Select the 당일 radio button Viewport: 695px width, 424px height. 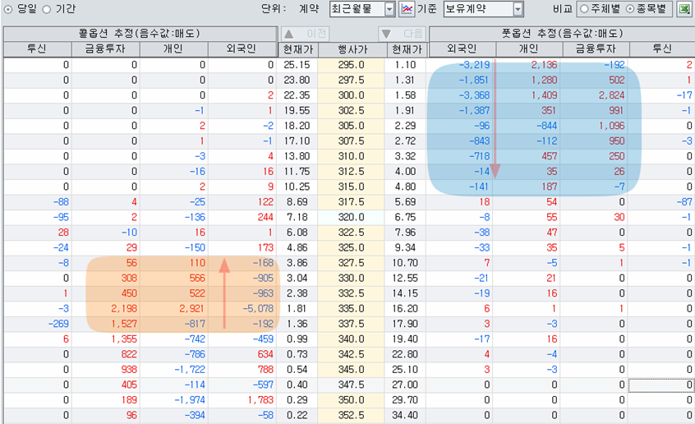pyautogui.click(x=10, y=9)
